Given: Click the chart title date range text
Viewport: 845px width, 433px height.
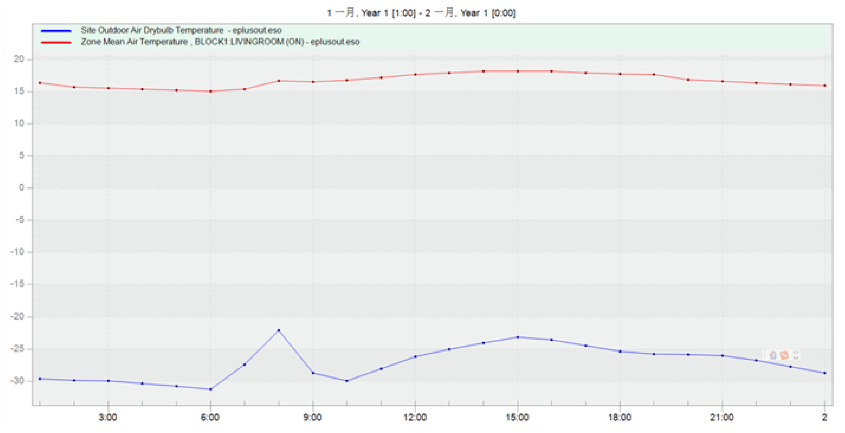Looking at the screenshot, I should click(421, 13).
